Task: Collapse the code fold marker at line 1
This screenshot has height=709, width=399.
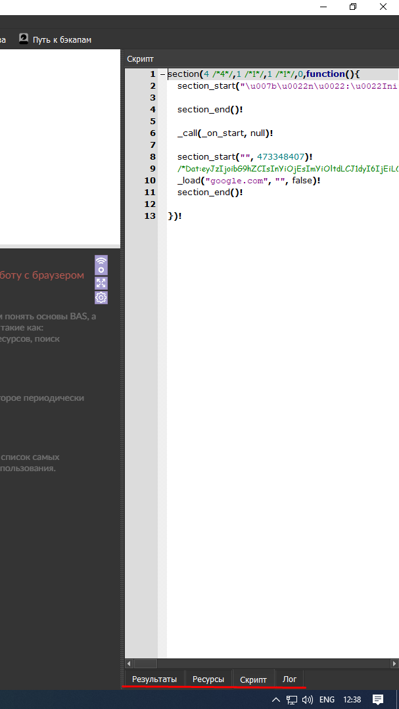Action: click(x=162, y=74)
